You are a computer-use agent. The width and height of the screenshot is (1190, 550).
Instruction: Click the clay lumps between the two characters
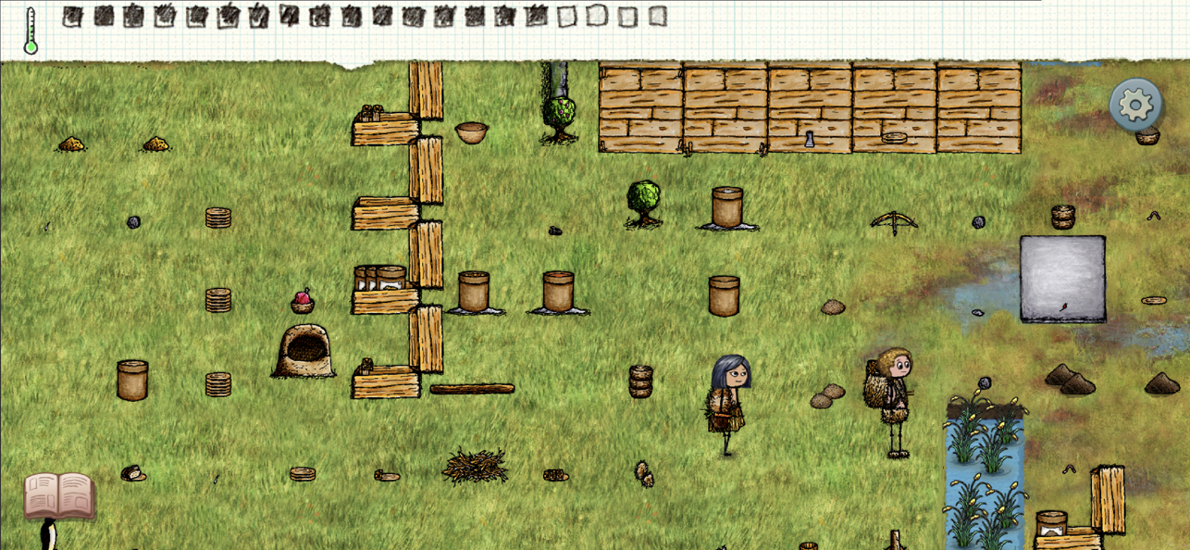[826, 396]
